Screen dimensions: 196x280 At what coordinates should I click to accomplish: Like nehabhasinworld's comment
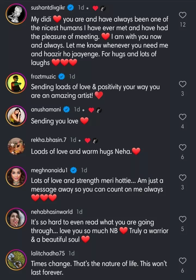tap(183, 219)
